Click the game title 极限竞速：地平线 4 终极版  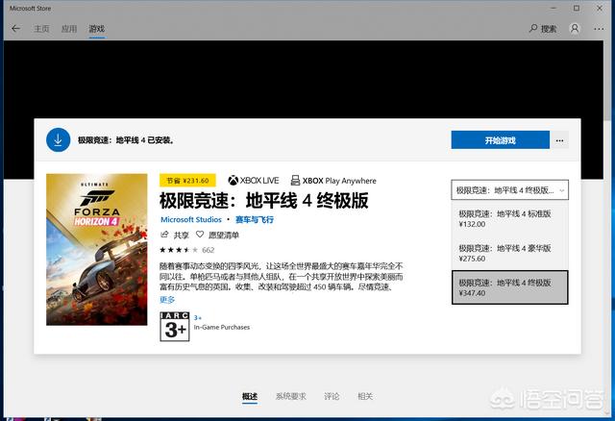tap(264, 201)
